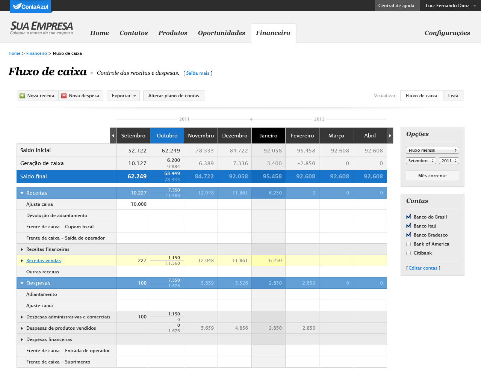
Task: Click the red minus icon on Nova despesa
Action: (x=65, y=96)
